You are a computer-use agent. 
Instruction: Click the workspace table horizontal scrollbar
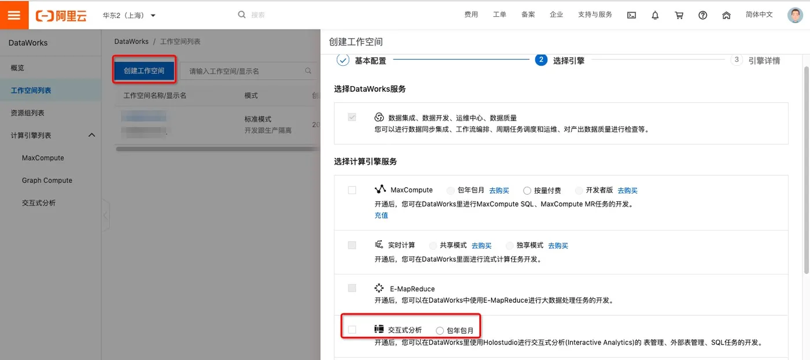point(218,149)
